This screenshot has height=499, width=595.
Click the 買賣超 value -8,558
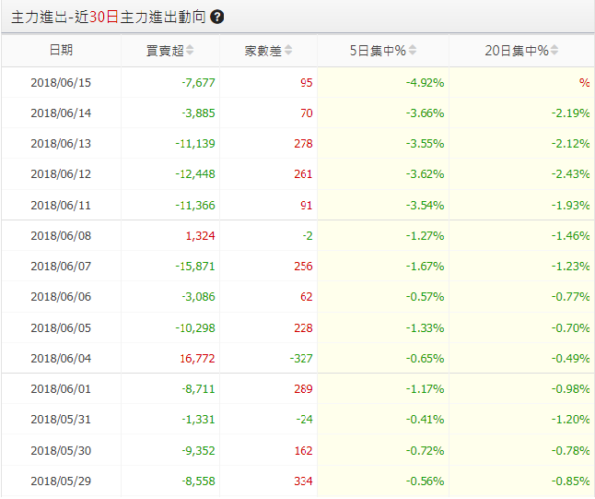(198, 481)
